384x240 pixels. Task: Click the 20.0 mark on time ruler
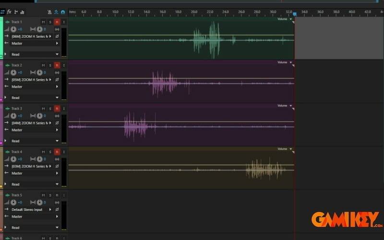coord(194,12)
